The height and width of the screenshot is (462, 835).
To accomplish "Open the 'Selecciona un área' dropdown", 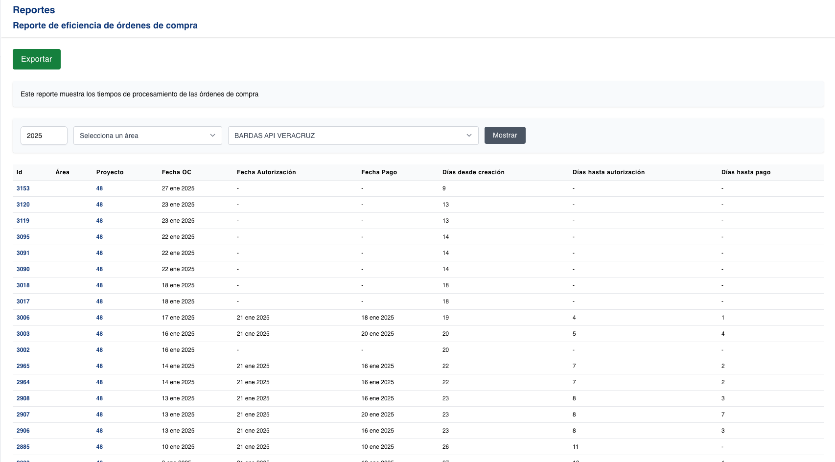I will [147, 136].
